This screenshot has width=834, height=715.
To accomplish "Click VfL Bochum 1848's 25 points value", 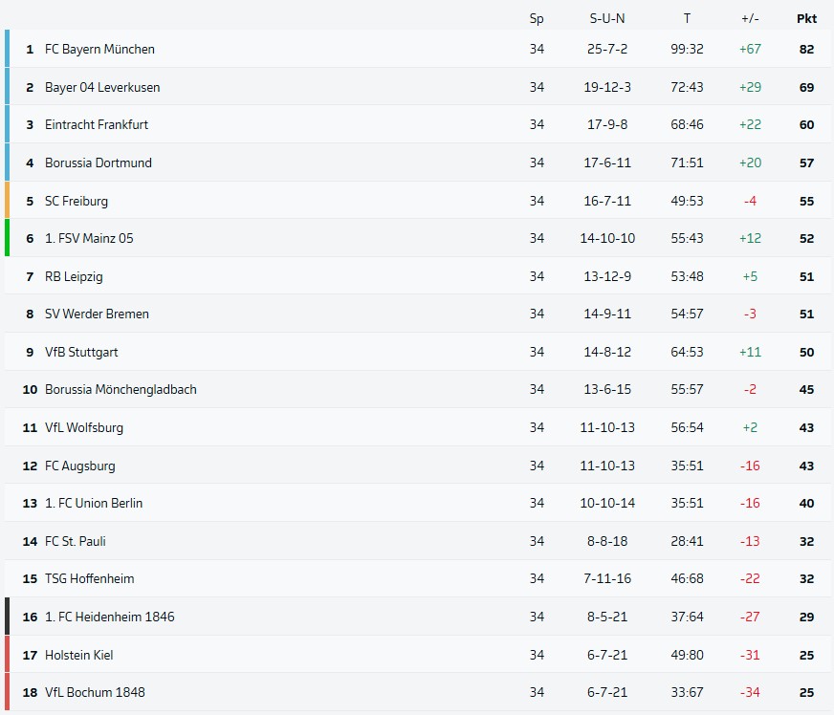I will [806, 692].
